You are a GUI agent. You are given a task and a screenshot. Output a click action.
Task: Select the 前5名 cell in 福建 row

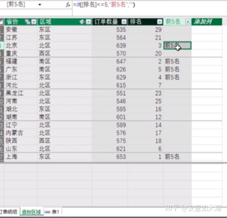point(177,62)
